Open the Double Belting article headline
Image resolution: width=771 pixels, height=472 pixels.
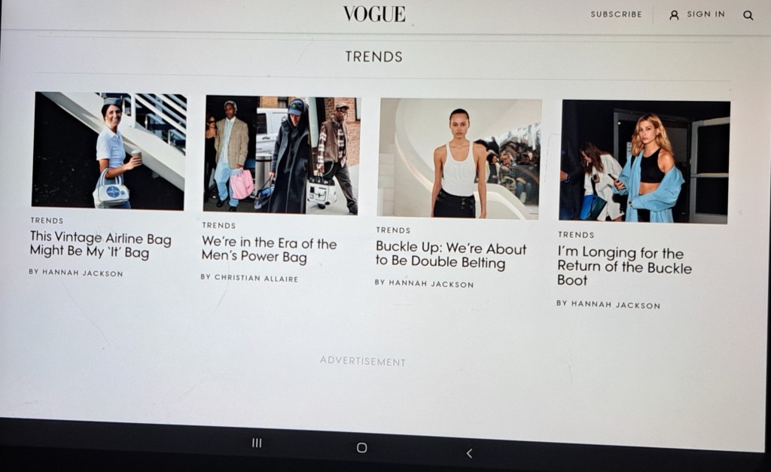451,254
